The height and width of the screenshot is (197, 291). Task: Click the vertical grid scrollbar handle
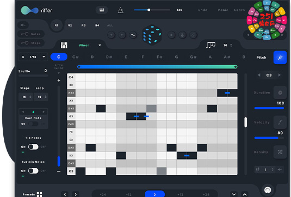pos(245,122)
